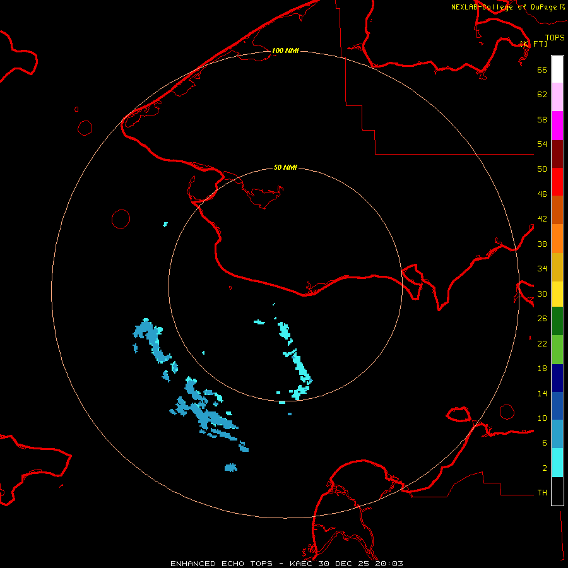This screenshot has width=568, height=568.
Task: Click the "KAEC" station identifier in caption
Action: 300,564
